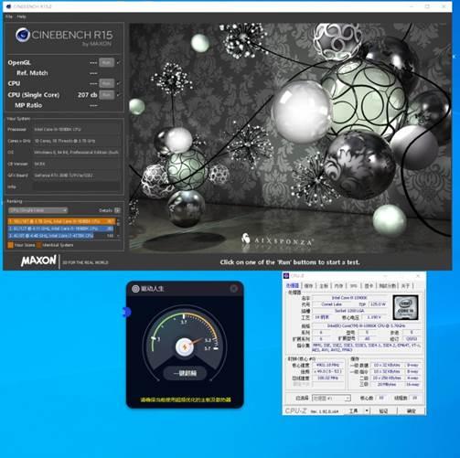Click the 确定 OK button in CPU-Z
The width and height of the screenshot is (460, 458).
[x=412, y=410]
